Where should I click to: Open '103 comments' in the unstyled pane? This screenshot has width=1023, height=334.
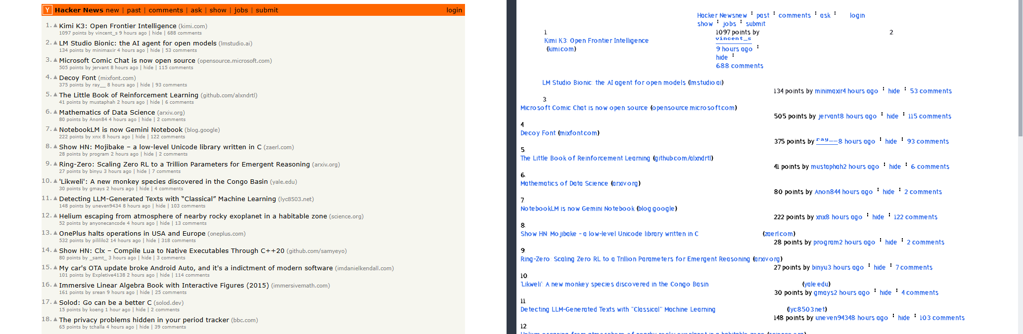click(942, 318)
